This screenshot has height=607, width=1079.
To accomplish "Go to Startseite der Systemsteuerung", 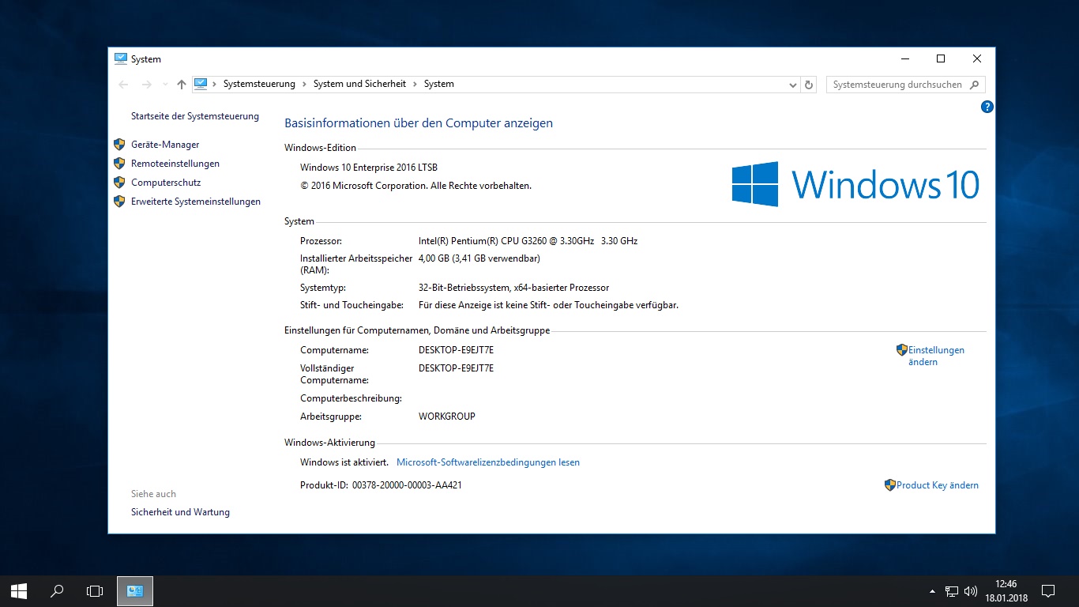I will click(195, 116).
